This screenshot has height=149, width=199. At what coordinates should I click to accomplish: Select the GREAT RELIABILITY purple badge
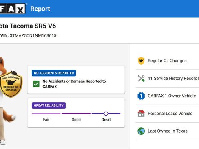pos(49,105)
